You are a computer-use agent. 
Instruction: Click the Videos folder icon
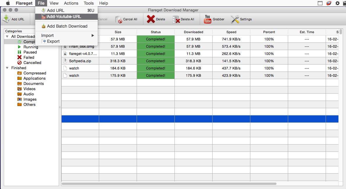tap(19, 89)
